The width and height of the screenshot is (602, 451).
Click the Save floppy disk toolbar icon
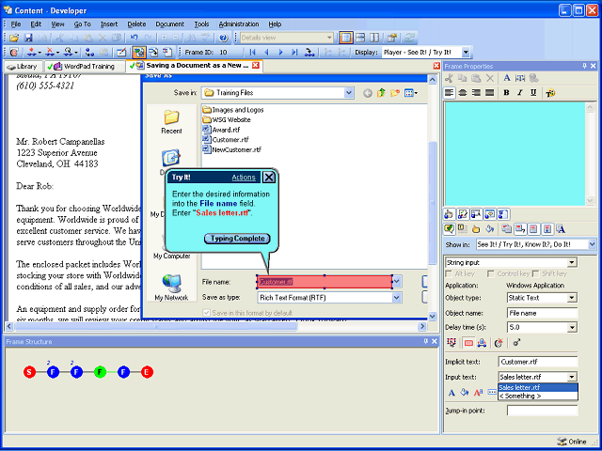point(28,38)
